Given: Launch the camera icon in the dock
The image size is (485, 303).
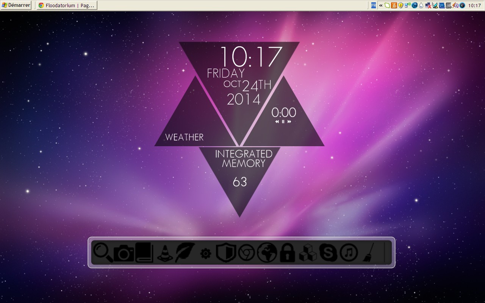Looking at the screenshot, I should point(124,253).
